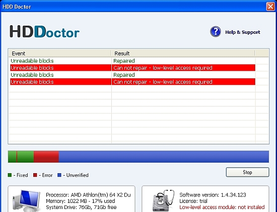Viewport: 277px width, 212px height.
Task: Click the red error segment of progress bar
Action: click(x=46, y=156)
